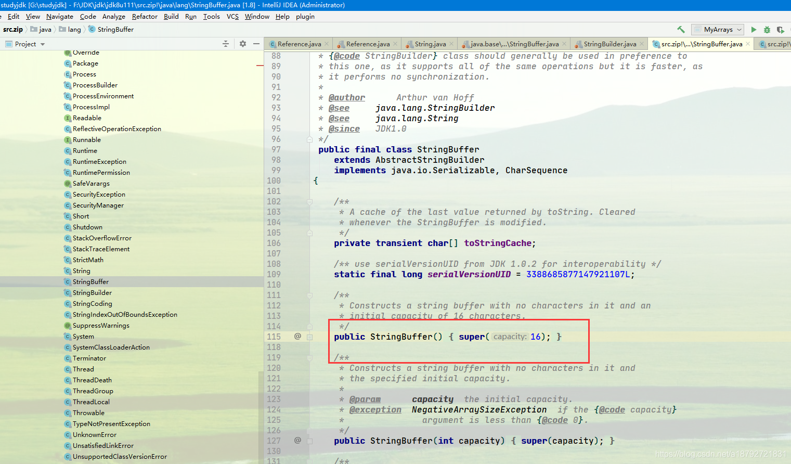This screenshot has height=464, width=791.
Task: Expand the folded constructor at line 127
Action: pyautogui.click(x=309, y=441)
